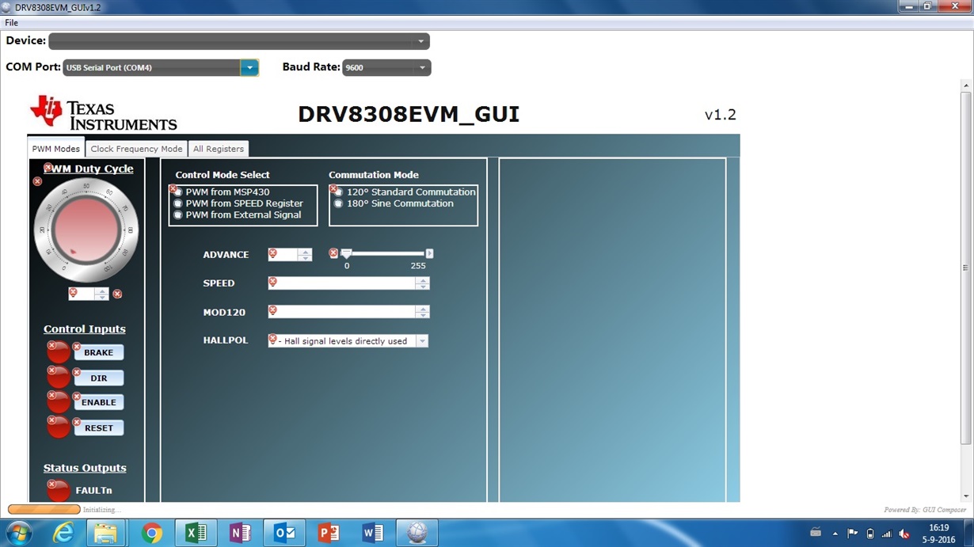Image resolution: width=974 pixels, height=547 pixels.
Task: Click the DIR red LED indicator
Action: pyautogui.click(x=59, y=378)
